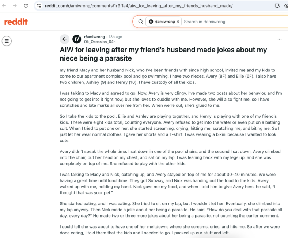Open site information icon in address bar
The width and height of the screenshot is (288, 238).
(x=39, y=6)
